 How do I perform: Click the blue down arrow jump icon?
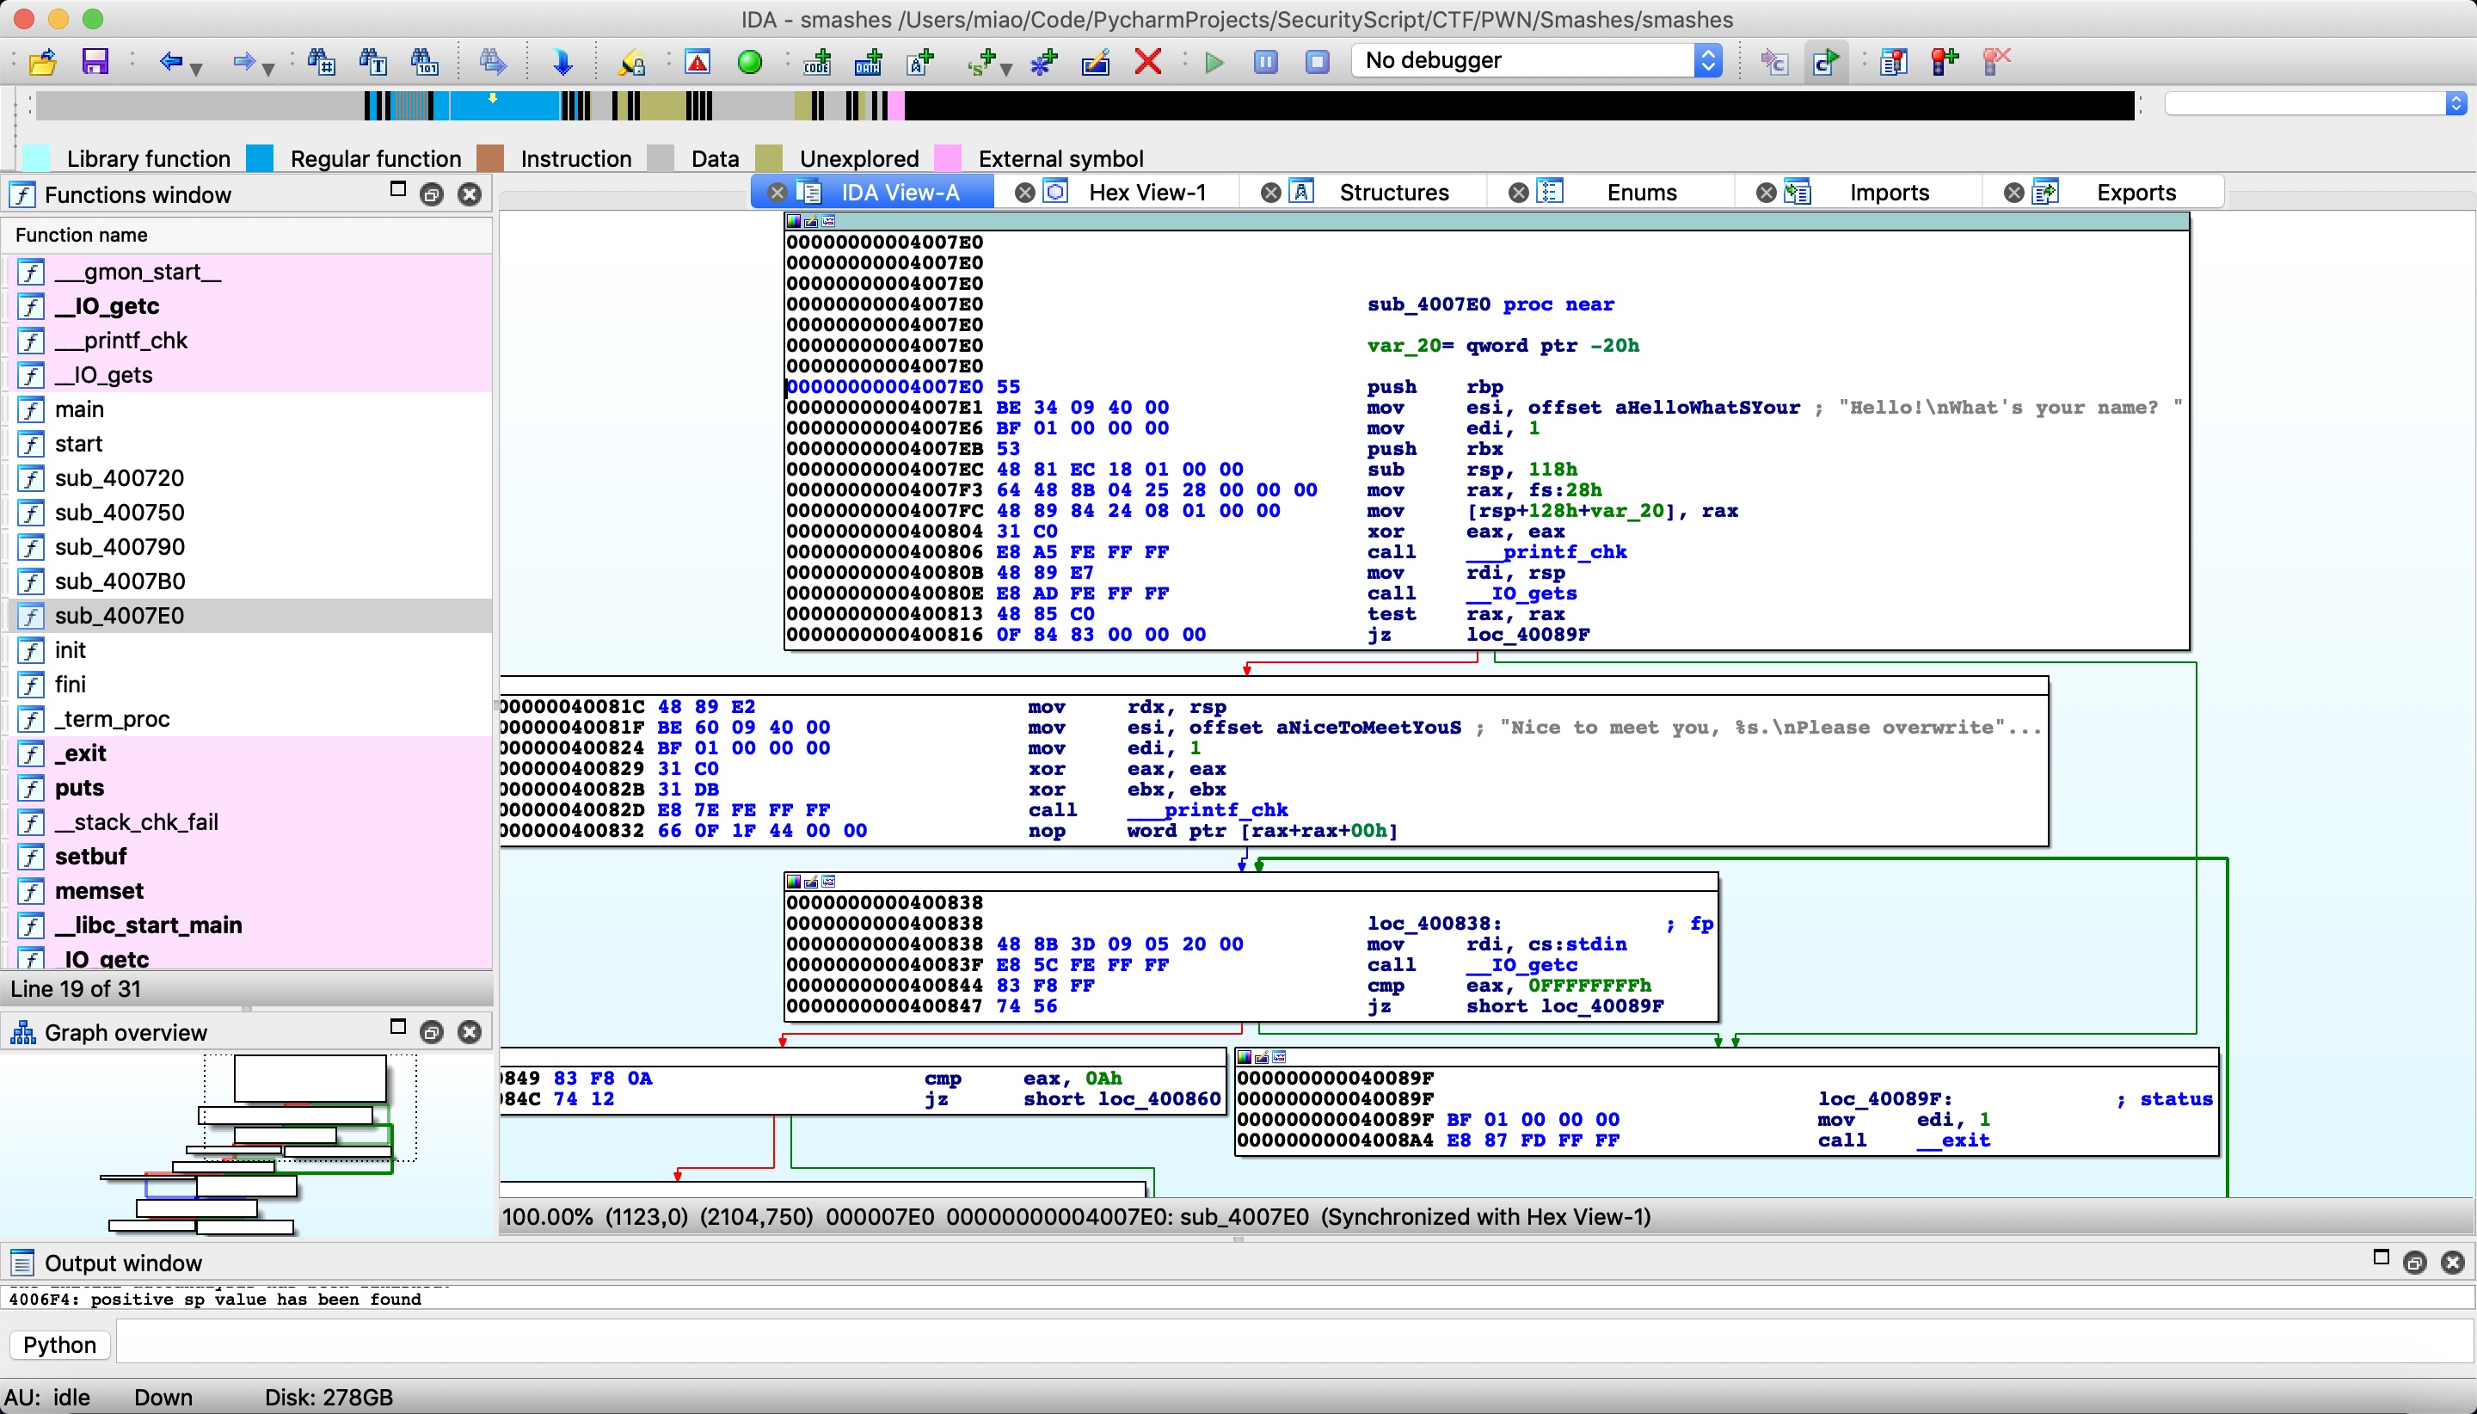tap(562, 62)
